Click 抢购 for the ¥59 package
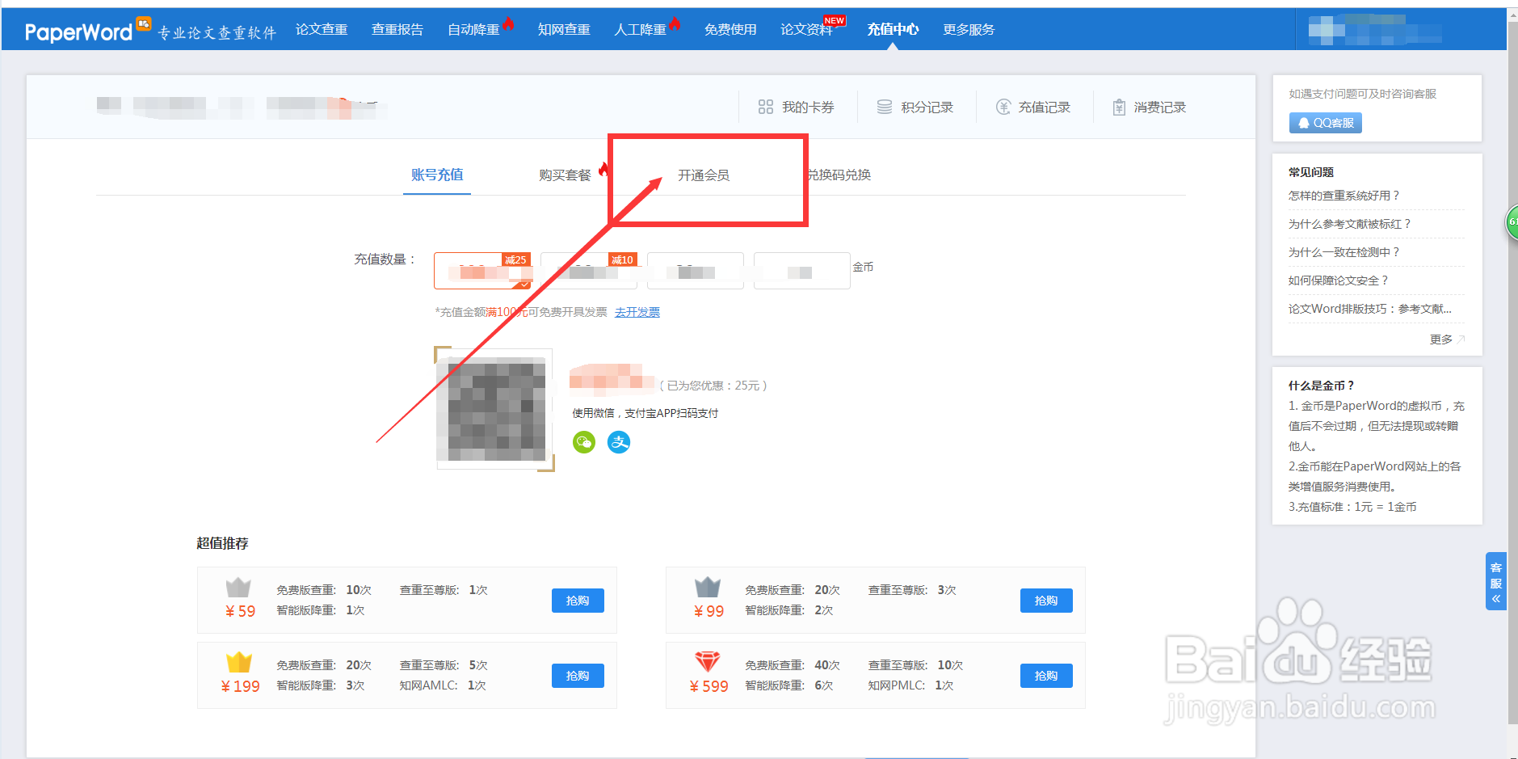The image size is (1518, 759). click(578, 601)
